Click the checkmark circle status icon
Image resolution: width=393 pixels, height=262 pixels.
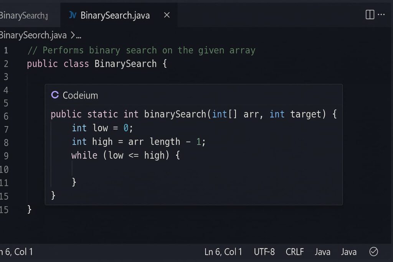(373, 252)
